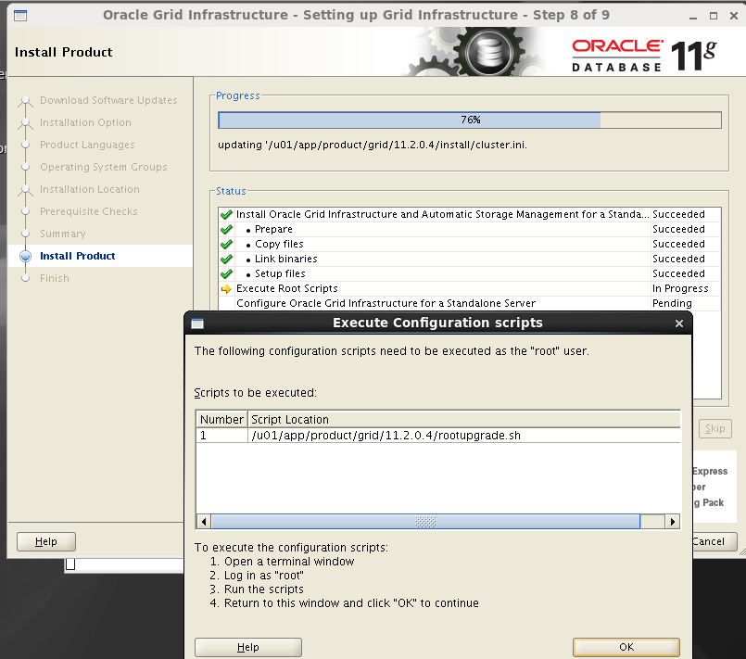Image resolution: width=746 pixels, height=659 pixels.
Task: Click the Script Location column header
Action: (464, 419)
